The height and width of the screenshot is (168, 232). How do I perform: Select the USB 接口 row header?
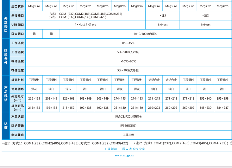pos(18,25)
